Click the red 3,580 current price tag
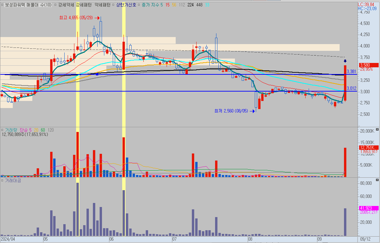This screenshot has width=380, height=243. (x=368, y=65)
